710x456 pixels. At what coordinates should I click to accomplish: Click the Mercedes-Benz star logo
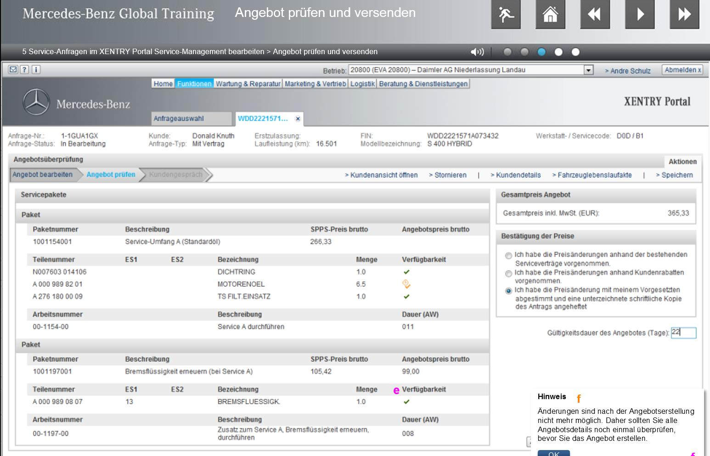[36, 102]
